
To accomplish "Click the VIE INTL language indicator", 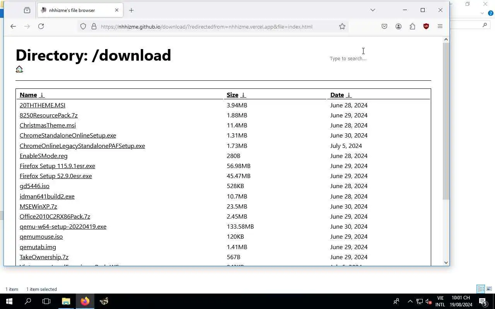I will click(440, 301).
